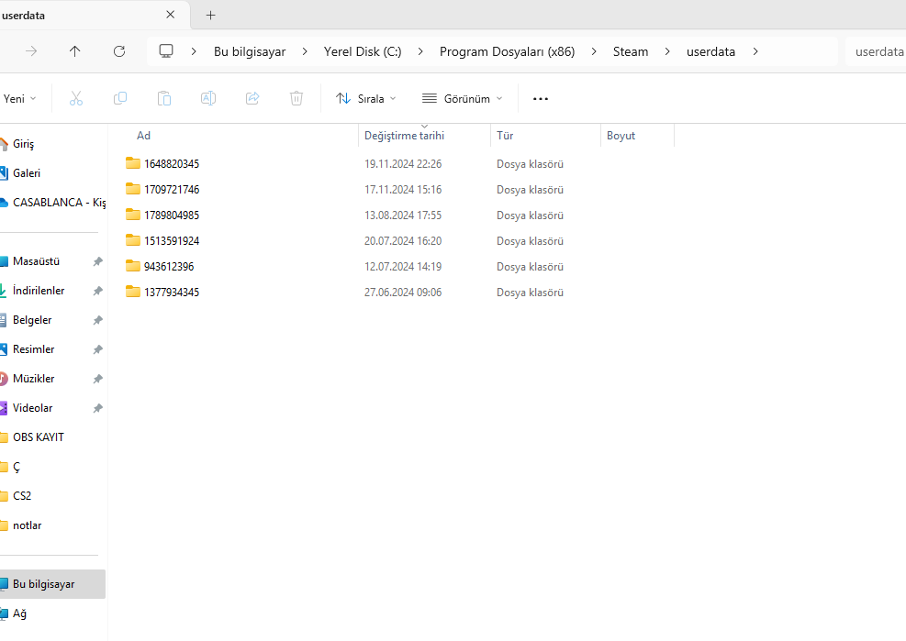This screenshot has width=906, height=641.
Task: Click folder icon of 943612396
Action: (x=133, y=266)
